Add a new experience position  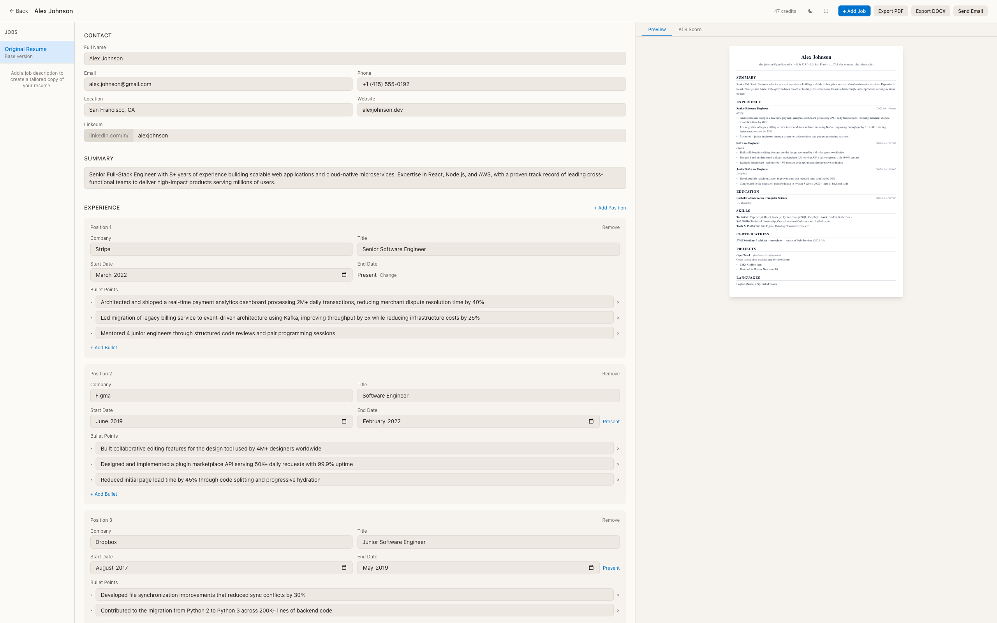pyautogui.click(x=610, y=208)
